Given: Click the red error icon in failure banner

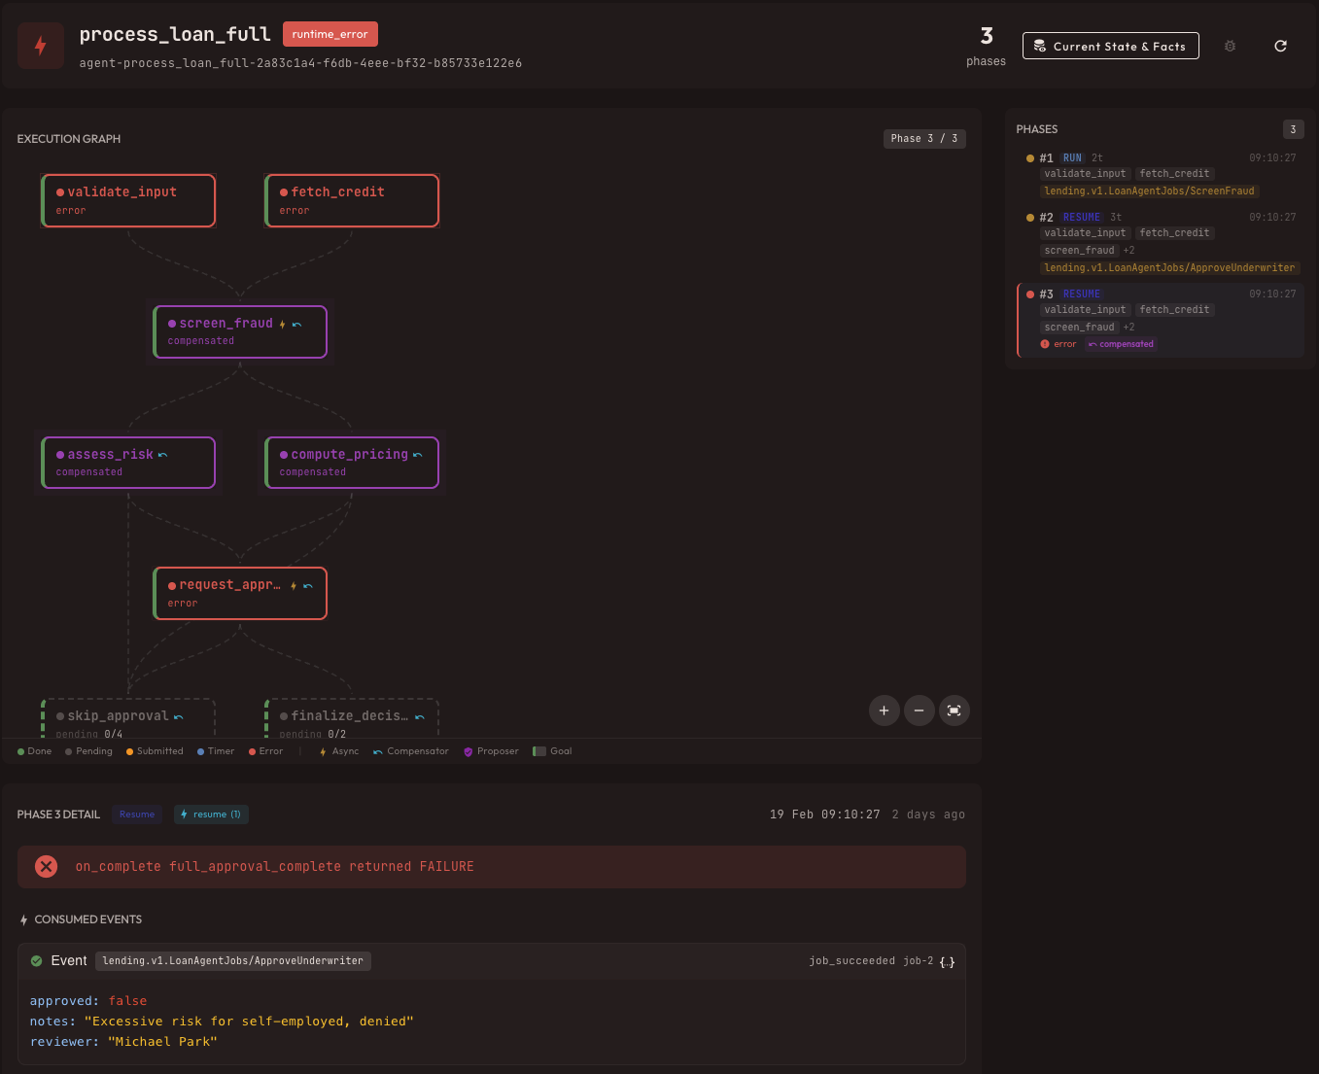Looking at the screenshot, I should tap(46, 866).
